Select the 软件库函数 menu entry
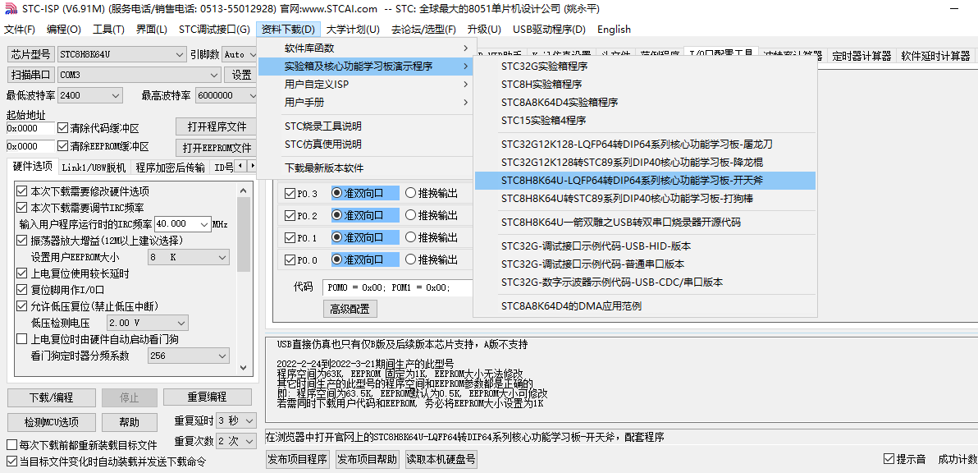Image resolution: width=978 pixels, height=473 pixels. (x=366, y=48)
